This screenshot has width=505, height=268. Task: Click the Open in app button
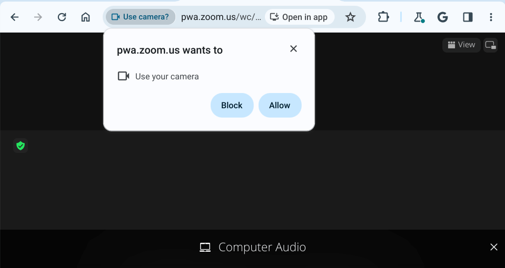(299, 17)
